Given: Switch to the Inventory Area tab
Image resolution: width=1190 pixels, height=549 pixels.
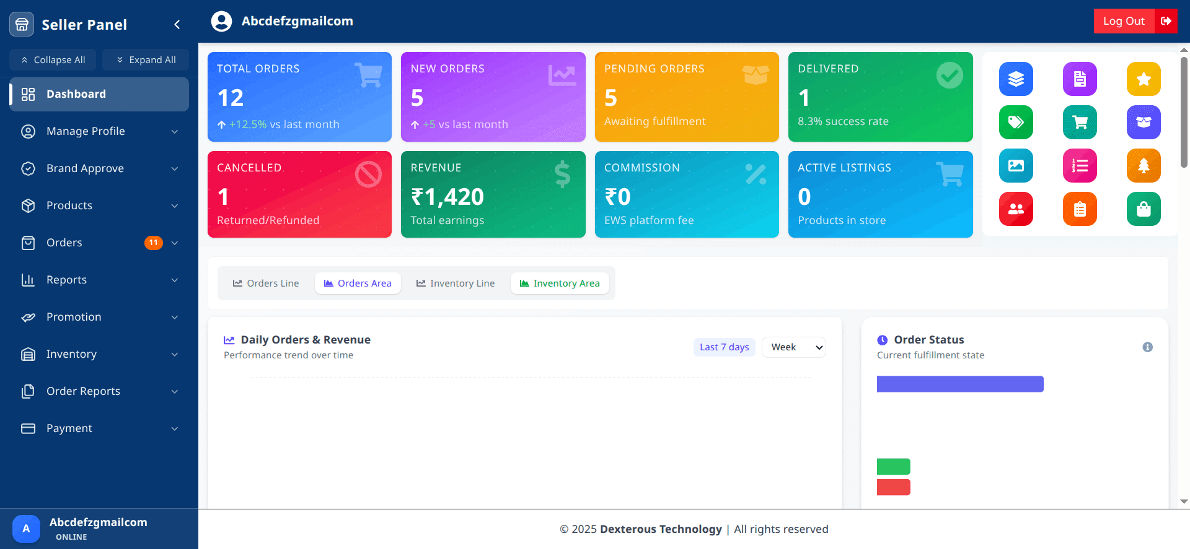Looking at the screenshot, I should 560,283.
